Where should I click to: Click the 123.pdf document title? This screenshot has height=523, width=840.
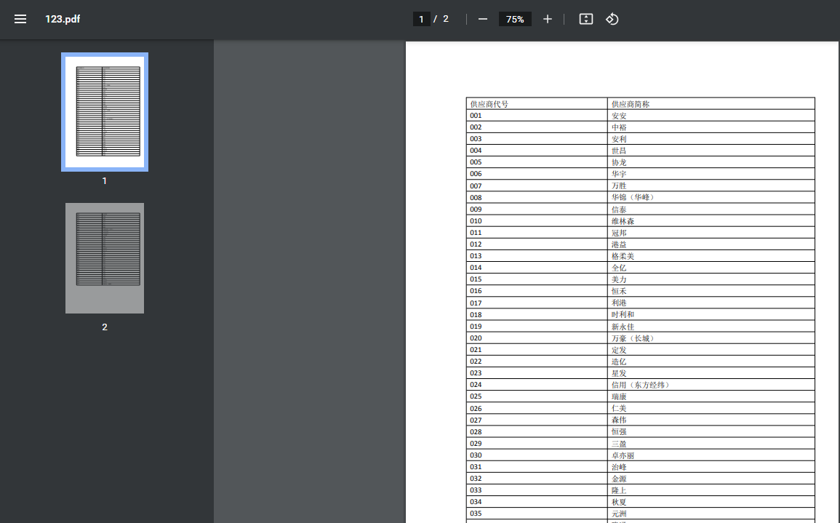pyautogui.click(x=63, y=19)
